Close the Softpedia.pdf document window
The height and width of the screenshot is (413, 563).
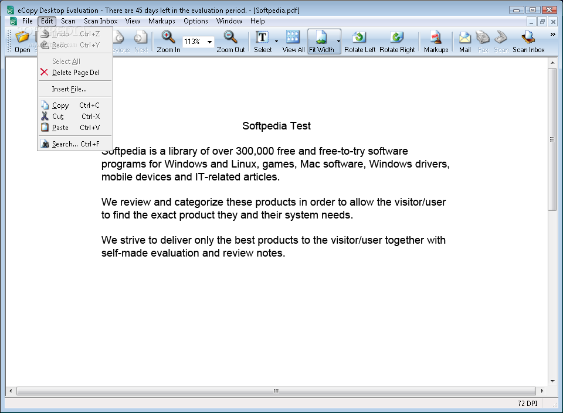coord(553,22)
